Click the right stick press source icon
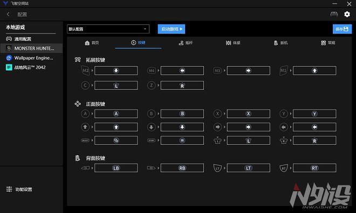This screenshot has height=213, width=356. [284, 140]
